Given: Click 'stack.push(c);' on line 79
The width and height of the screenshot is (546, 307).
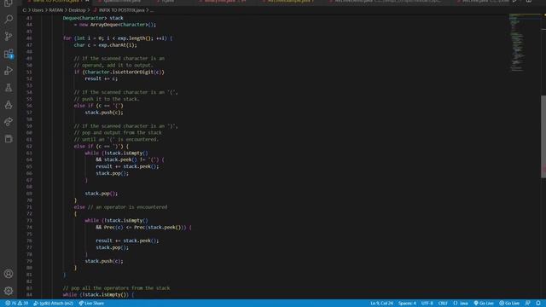Looking at the screenshot, I should 104,261.
